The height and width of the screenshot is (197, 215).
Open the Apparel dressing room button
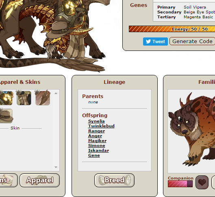40,180
